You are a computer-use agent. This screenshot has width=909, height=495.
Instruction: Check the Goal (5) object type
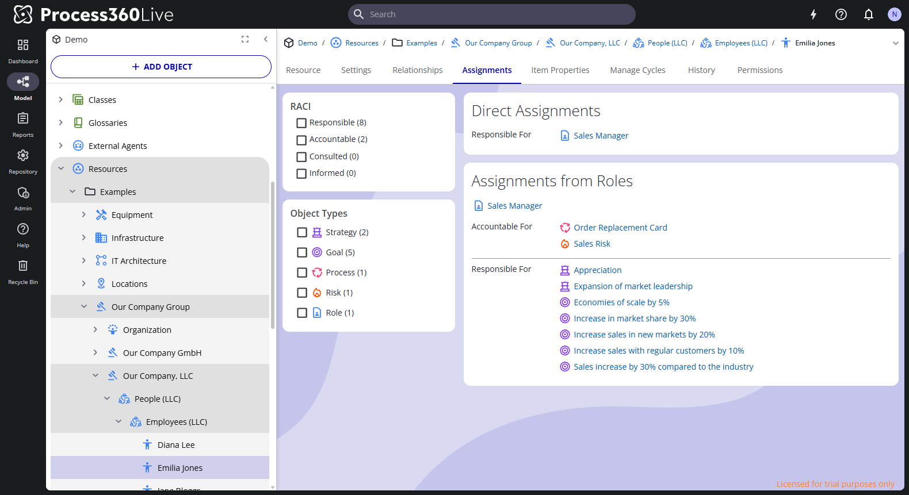pos(302,252)
